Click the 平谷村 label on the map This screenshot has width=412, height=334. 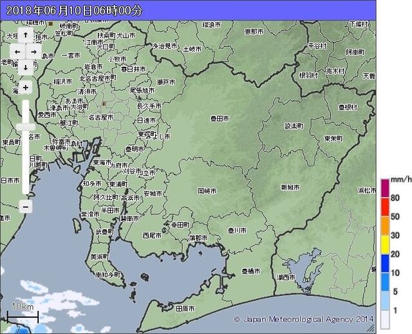(317, 46)
